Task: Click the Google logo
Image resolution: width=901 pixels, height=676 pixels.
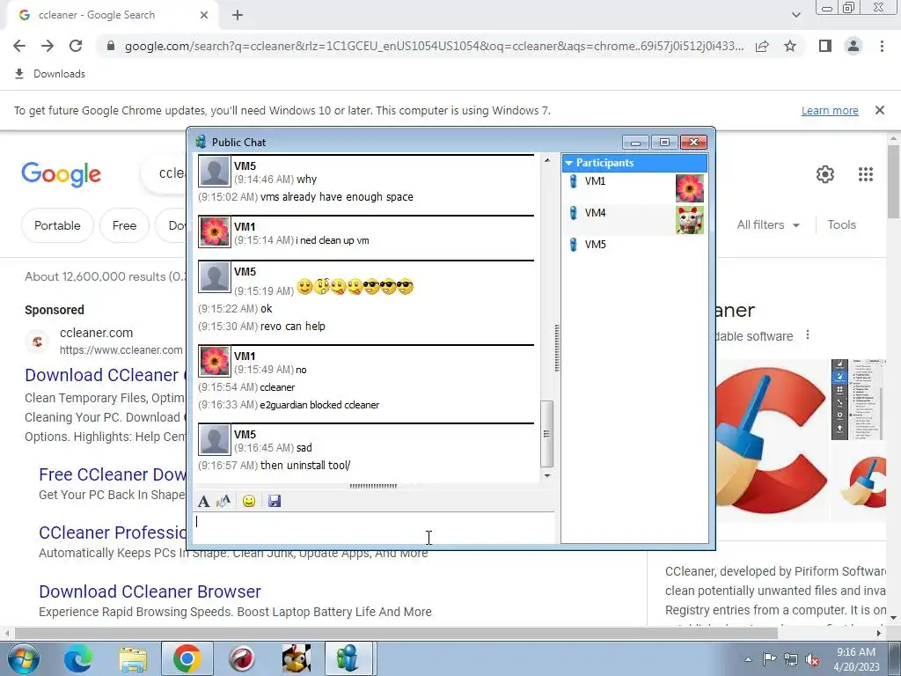Action: 61,174
